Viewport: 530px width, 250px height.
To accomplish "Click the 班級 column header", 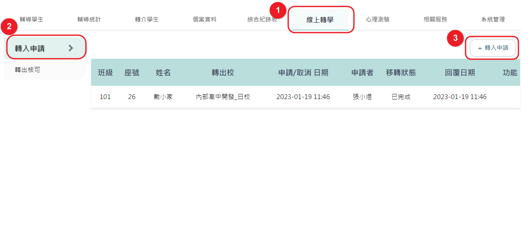I will (105, 73).
